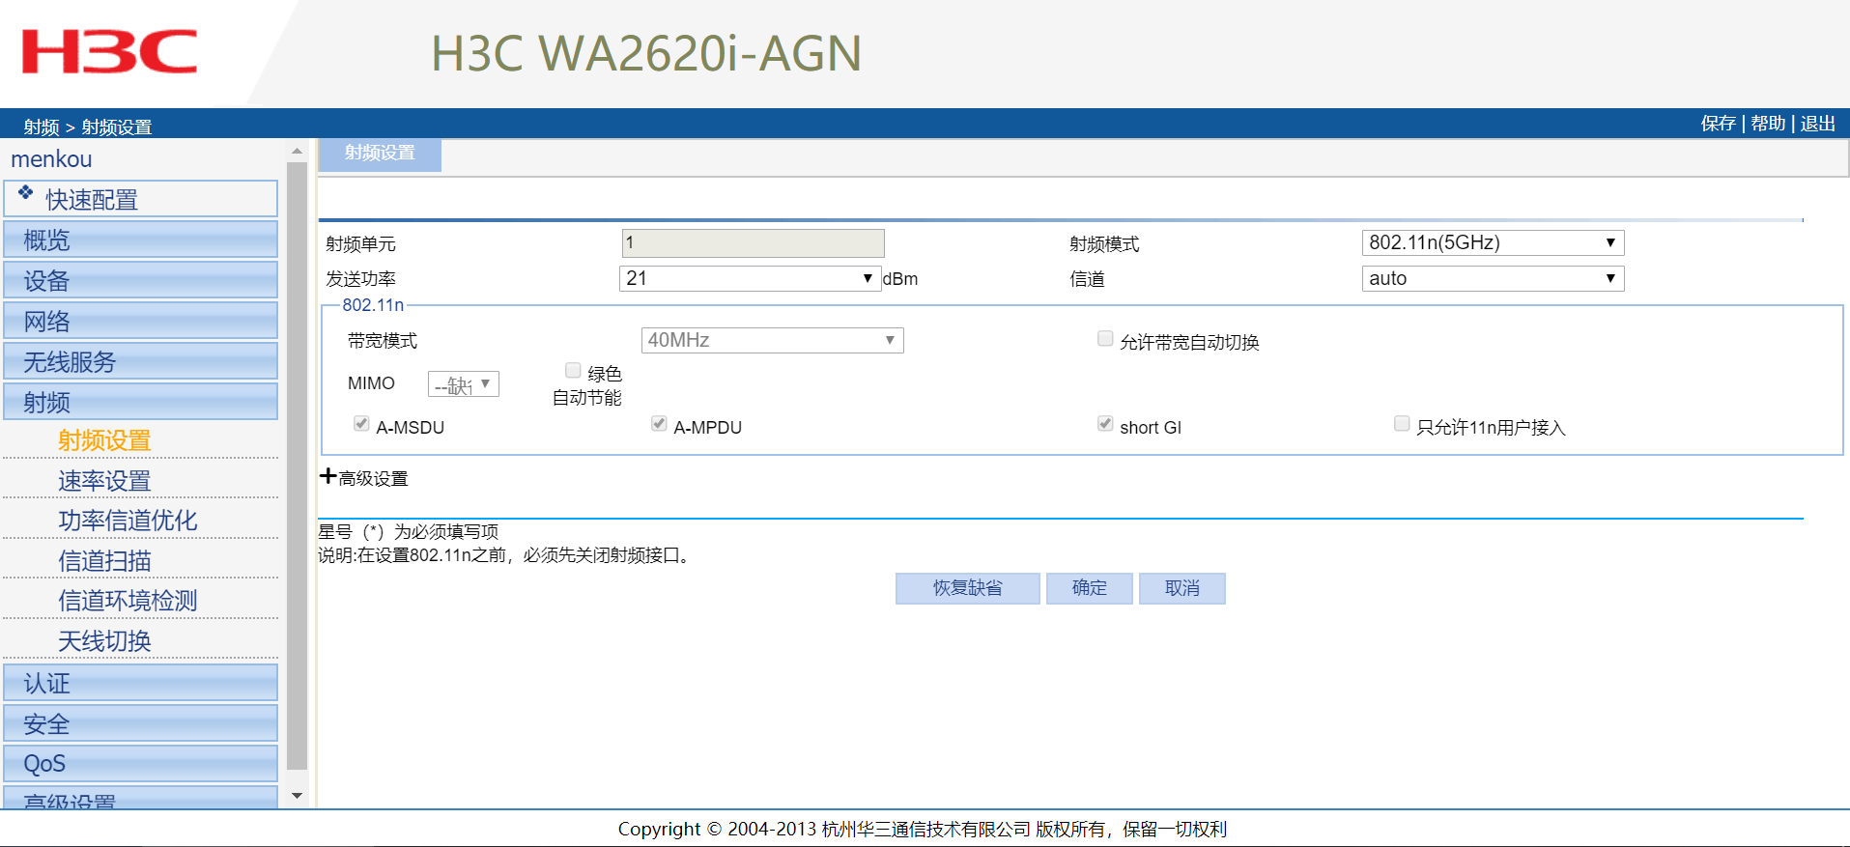This screenshot has width=1850, height=847.
Task: Open the 网络 menu
Action: [x=140, y=321]
